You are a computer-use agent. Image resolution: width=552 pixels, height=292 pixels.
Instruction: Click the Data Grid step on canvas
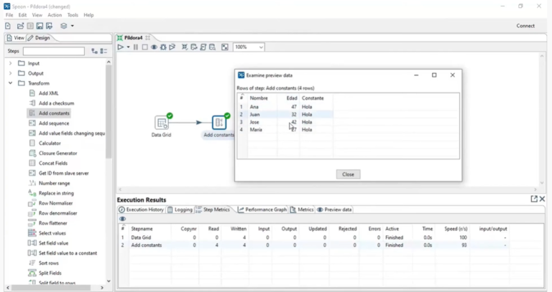tap(162, 123)
